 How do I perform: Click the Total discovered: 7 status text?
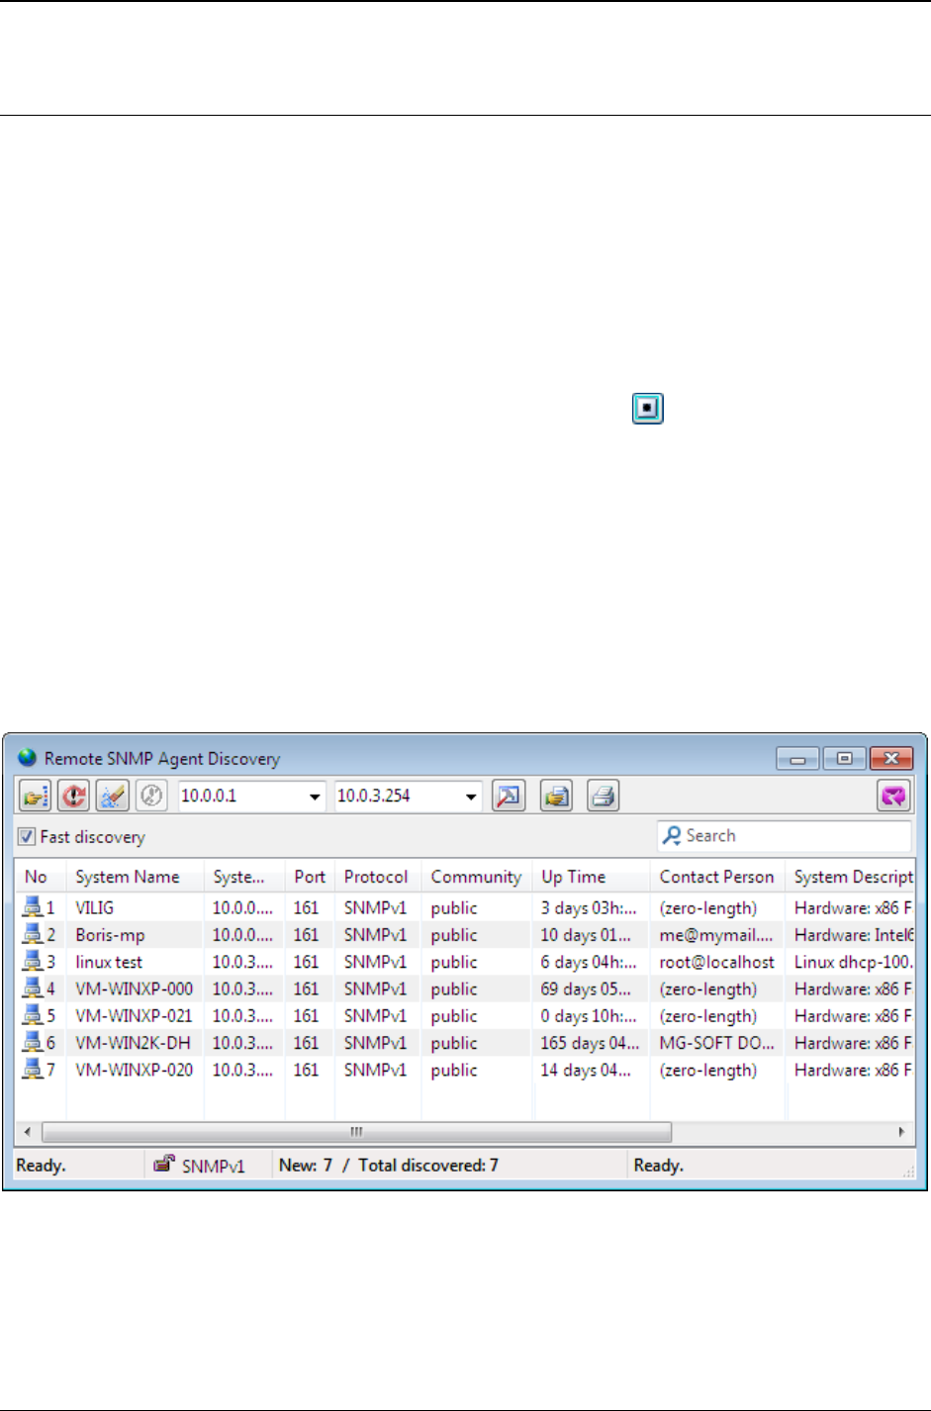pyautogui.click(x=428, y=1165)
